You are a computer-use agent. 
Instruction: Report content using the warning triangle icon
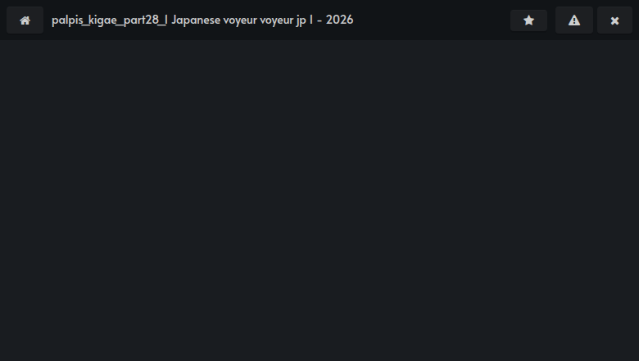574,20
